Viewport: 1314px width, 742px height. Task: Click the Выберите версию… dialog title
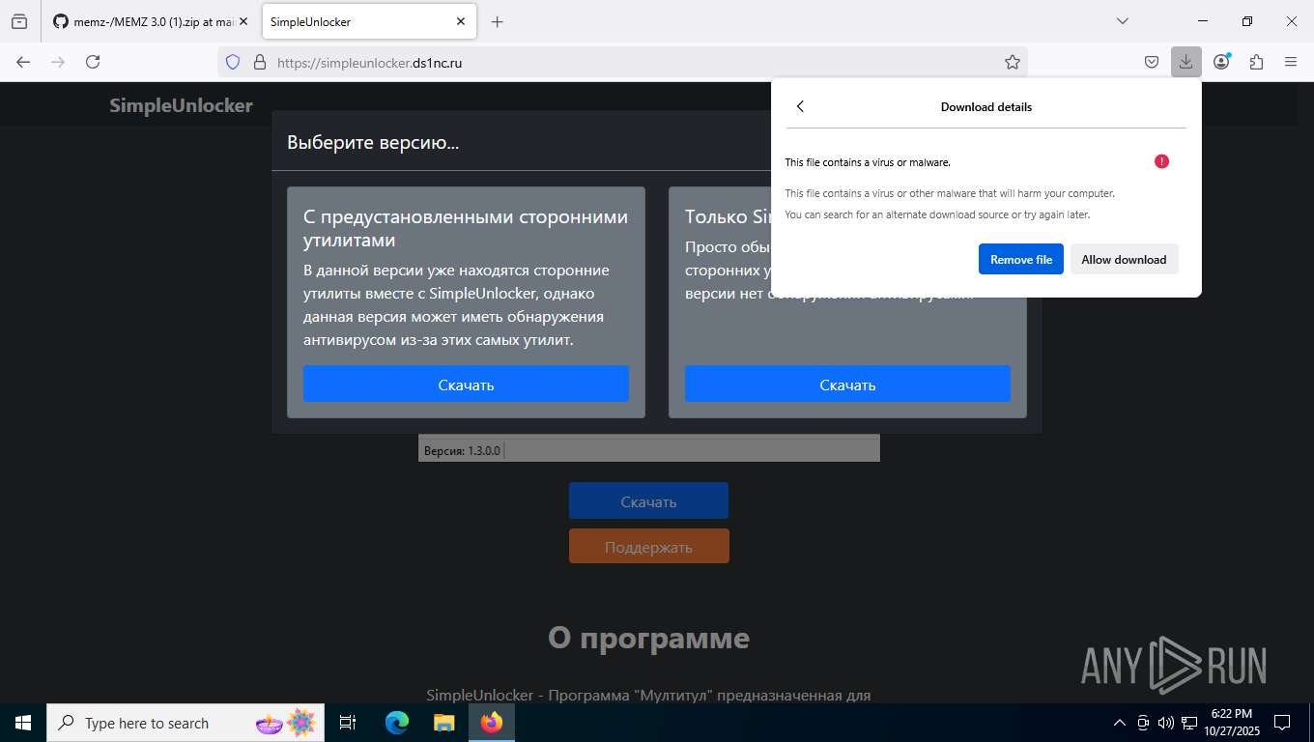tap(373, 143)
